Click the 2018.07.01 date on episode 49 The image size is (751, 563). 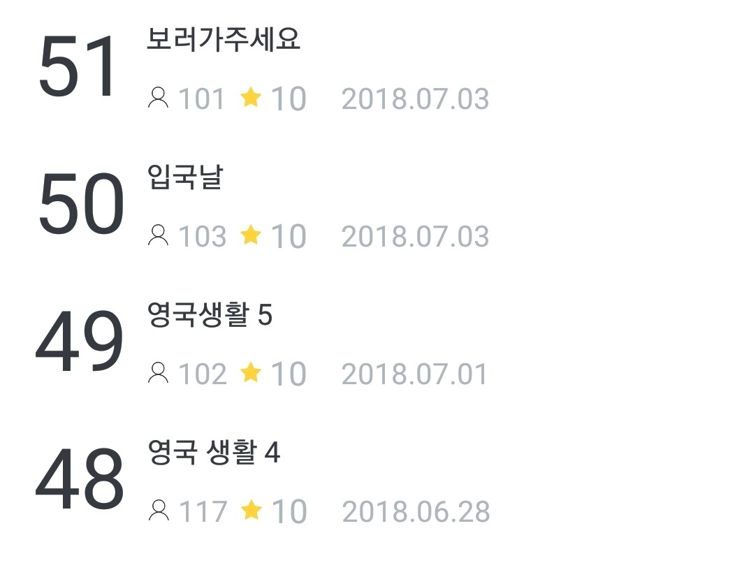(415, 374)
